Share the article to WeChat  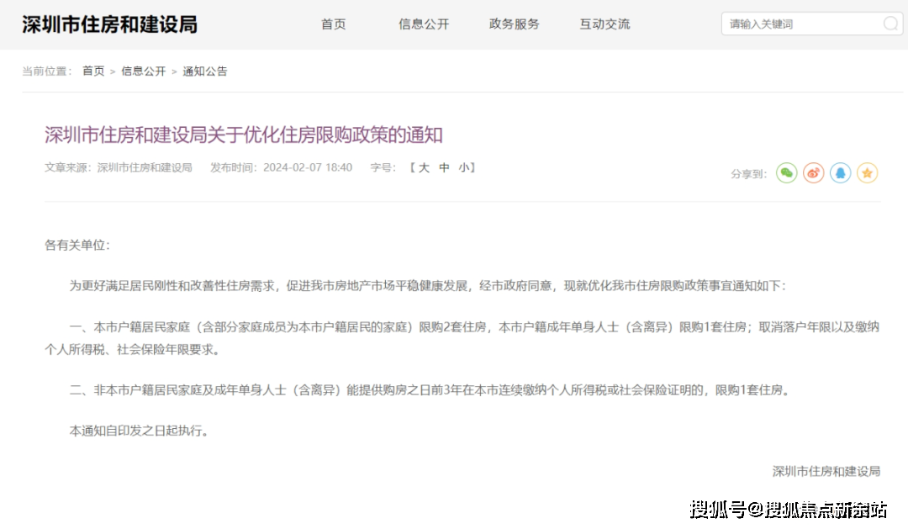click(x=786, y=172)
